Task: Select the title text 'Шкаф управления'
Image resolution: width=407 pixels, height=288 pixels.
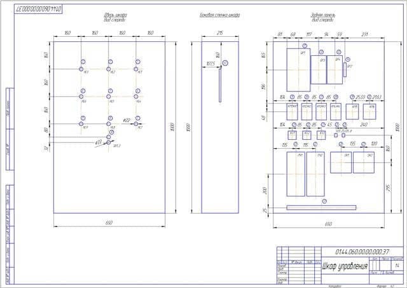Action: [x=345, y=266]
